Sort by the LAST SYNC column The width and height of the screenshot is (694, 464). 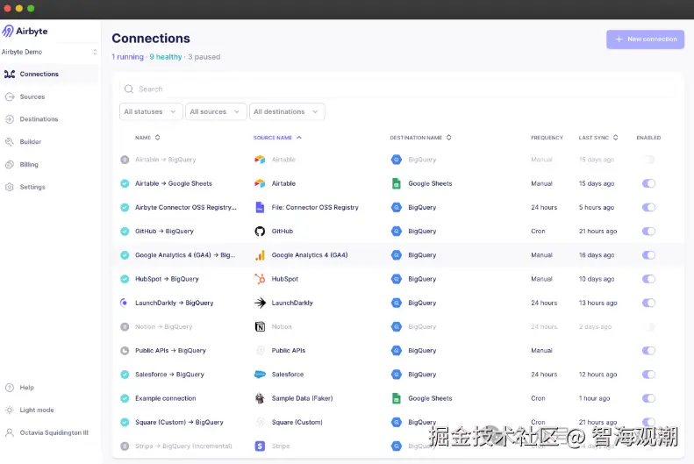(598, 138)
